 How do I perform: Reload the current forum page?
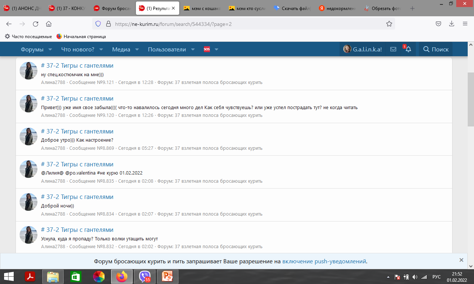tap(36, 24)
